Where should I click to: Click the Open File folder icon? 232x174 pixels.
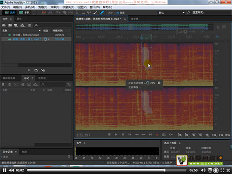click(4, 25)
